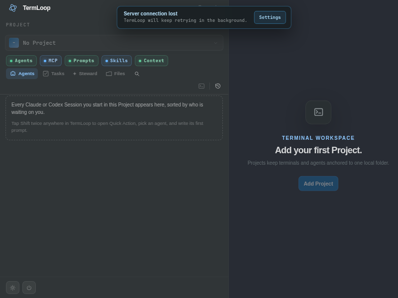
Task: Click the sun theme toggle button
Action: tap(13, 288)
